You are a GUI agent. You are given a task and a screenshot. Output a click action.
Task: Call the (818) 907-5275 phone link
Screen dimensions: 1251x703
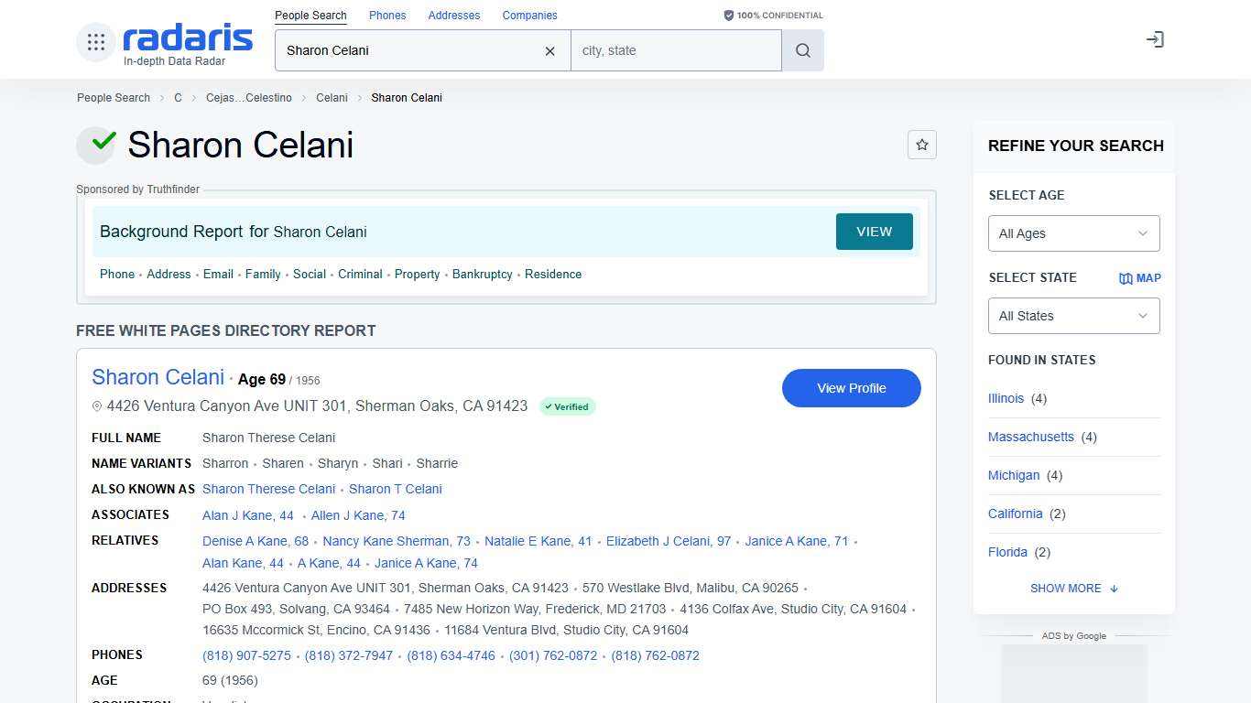pyautogui.click(x=246, y=655)
